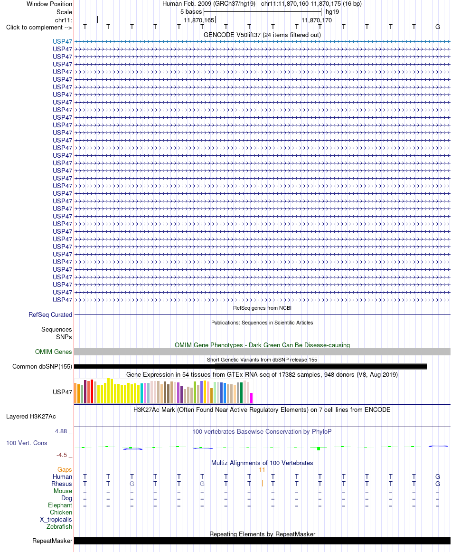
Task: Click the Elephant alignment row label
Action: [60, 505]
